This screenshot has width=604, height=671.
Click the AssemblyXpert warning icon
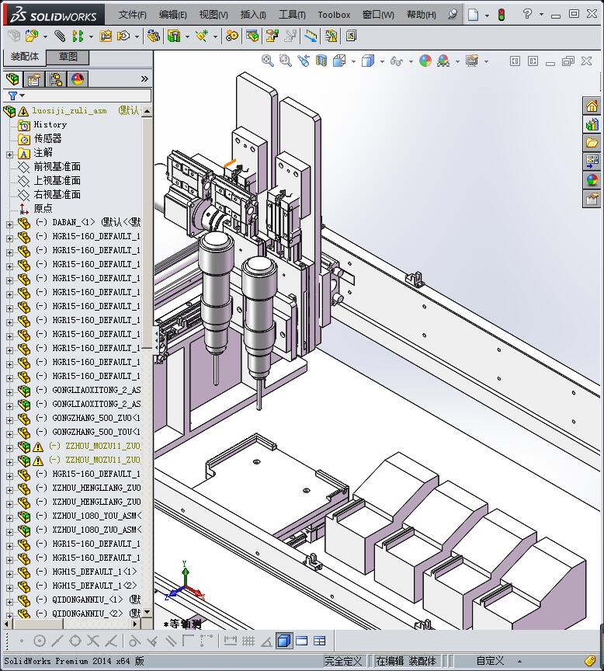tap(331, 36)
